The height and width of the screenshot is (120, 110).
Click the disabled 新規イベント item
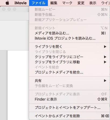pyautogui.click(x=69, y=28)
